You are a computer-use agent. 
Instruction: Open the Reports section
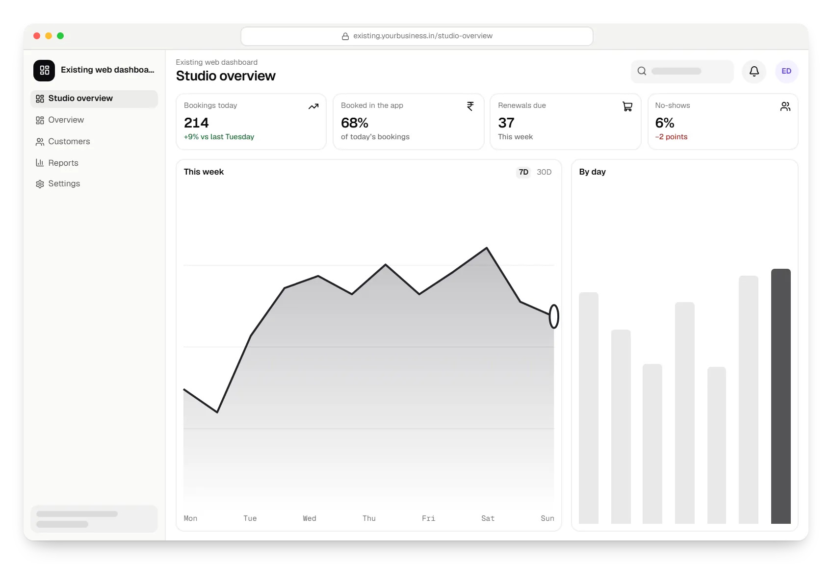[x=94, y=163]
